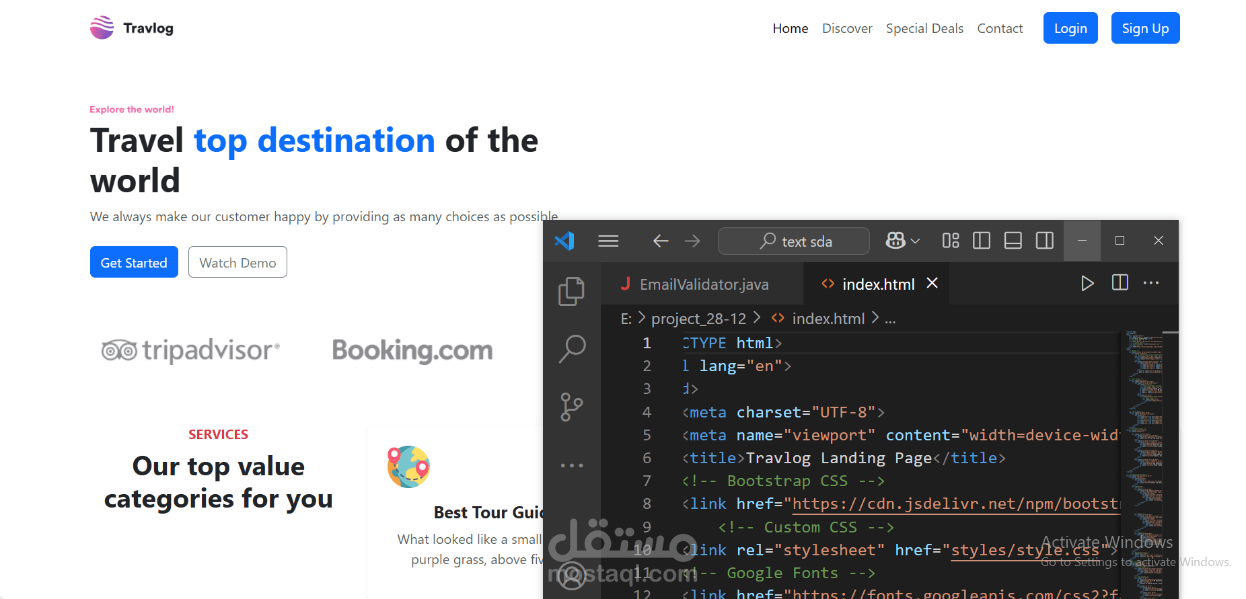
Task: Go back with the left arrow in VS Code
Action: (661, 241)
